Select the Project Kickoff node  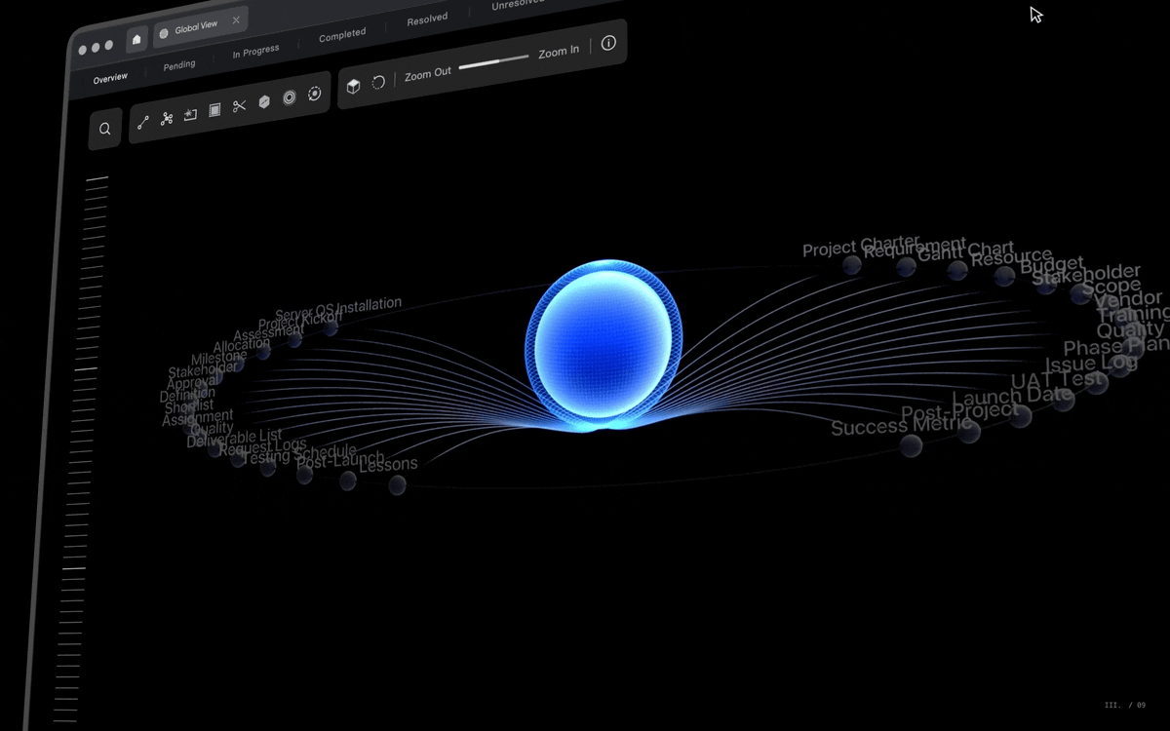(x=300, y=320)
